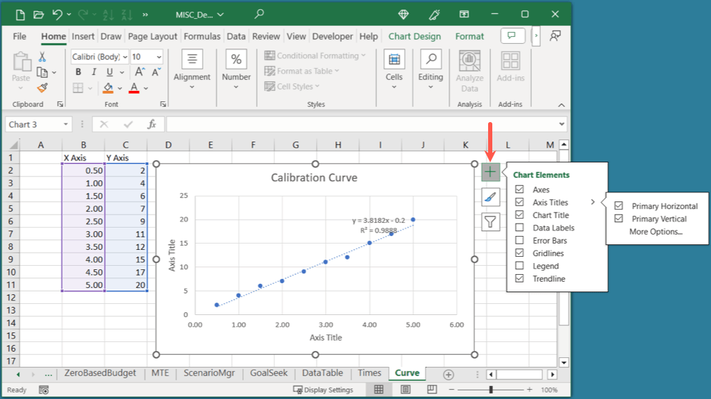Enable the Data Labels checkbox
Viewport: 711px width, 399px height.
(x=519, y=228)
